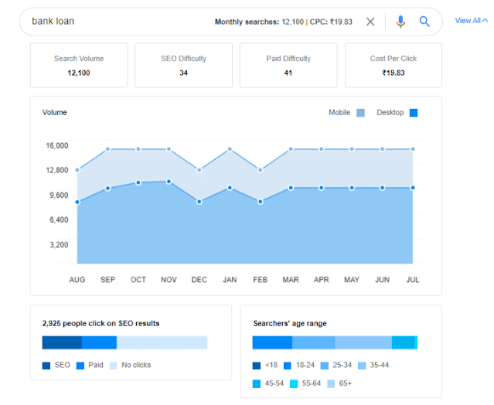Click the Paid legend color square
Screen dimensions: 494x405
(80, 366)
